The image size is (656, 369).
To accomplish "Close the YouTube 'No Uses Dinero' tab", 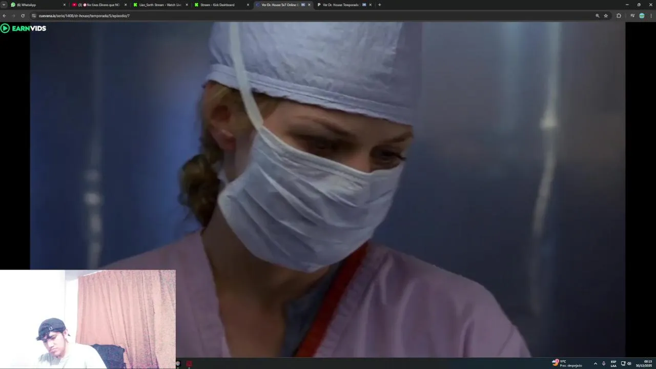I will 126,5.
